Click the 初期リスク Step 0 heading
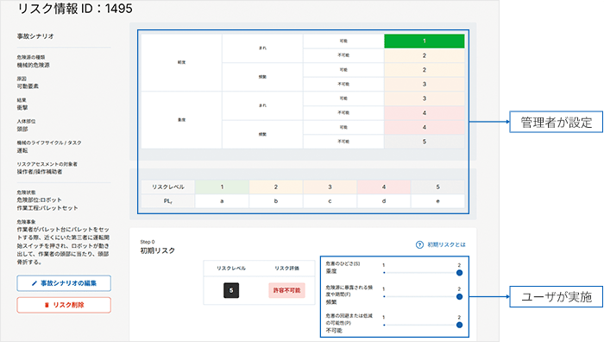 158,250
